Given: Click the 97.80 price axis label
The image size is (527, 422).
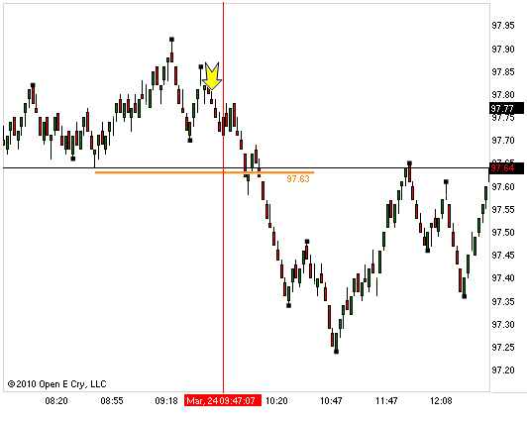Looking at the screenshot, I should 503,95.
